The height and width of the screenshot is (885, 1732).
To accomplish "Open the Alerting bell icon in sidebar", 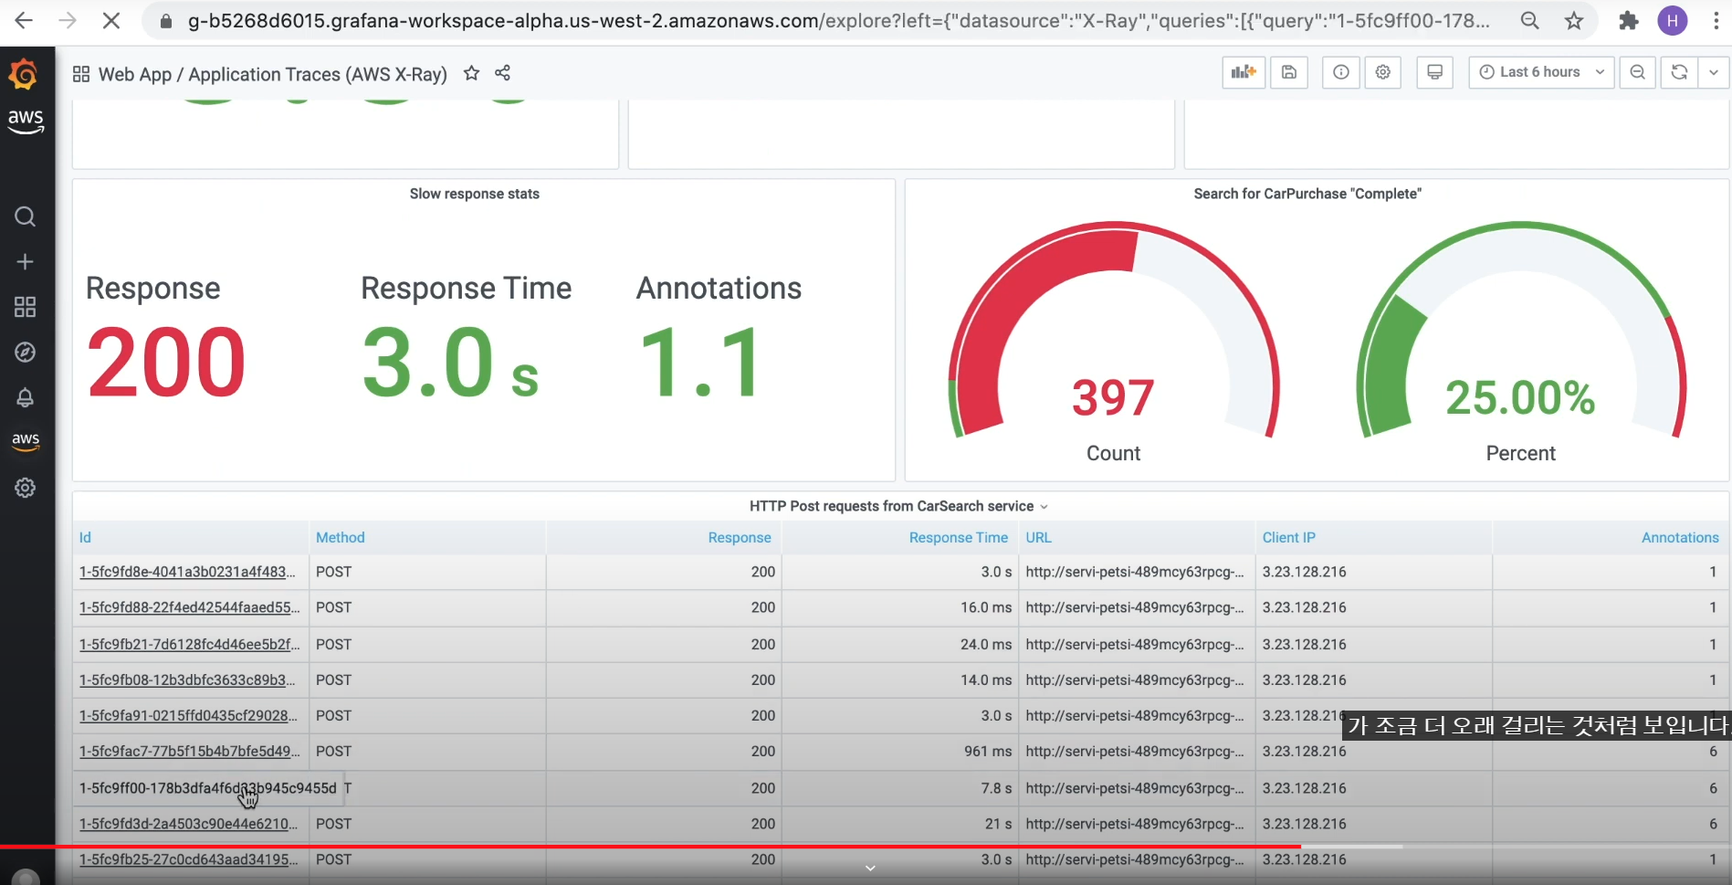I will click(26, 397).
